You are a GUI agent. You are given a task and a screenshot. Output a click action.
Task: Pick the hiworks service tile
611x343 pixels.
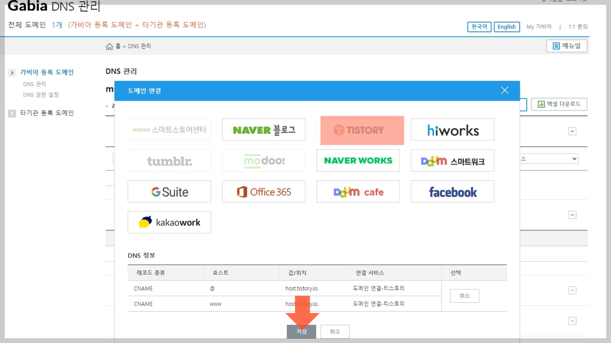[x=452, y=130]
